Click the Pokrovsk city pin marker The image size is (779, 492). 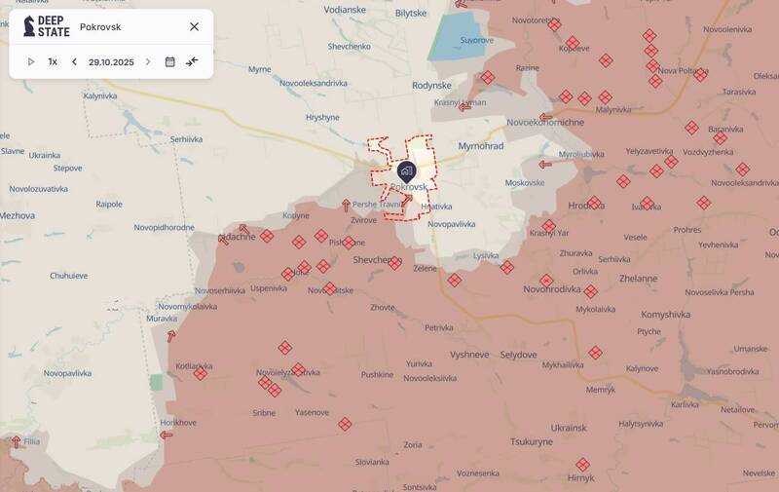406,171
